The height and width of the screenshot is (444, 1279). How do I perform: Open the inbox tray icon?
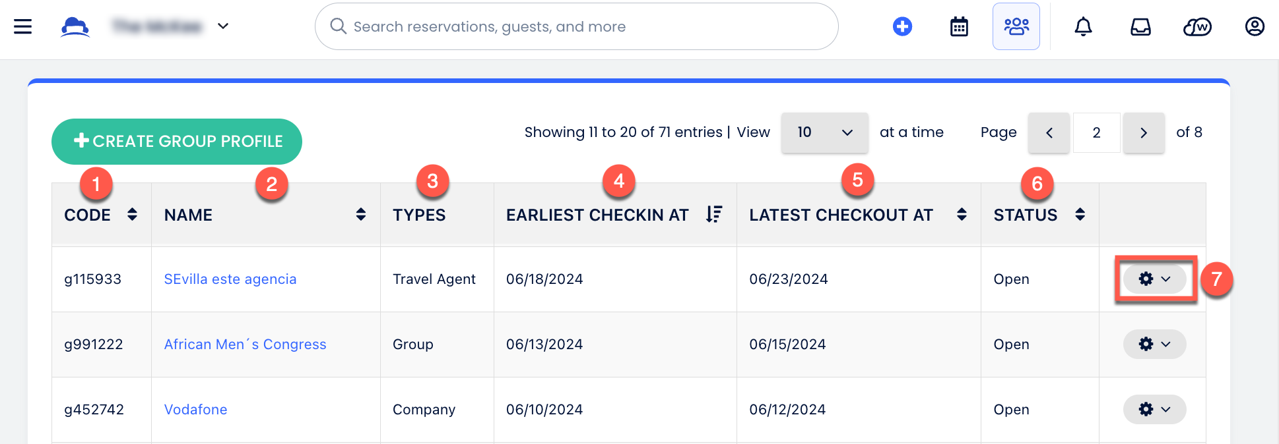(1140, 26)
